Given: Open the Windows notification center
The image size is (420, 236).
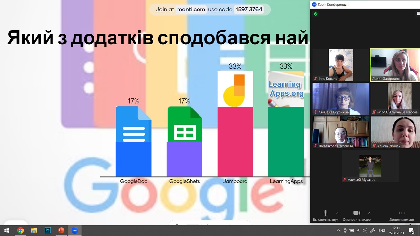Looking at the screenshot, I should tap(411, 231).
